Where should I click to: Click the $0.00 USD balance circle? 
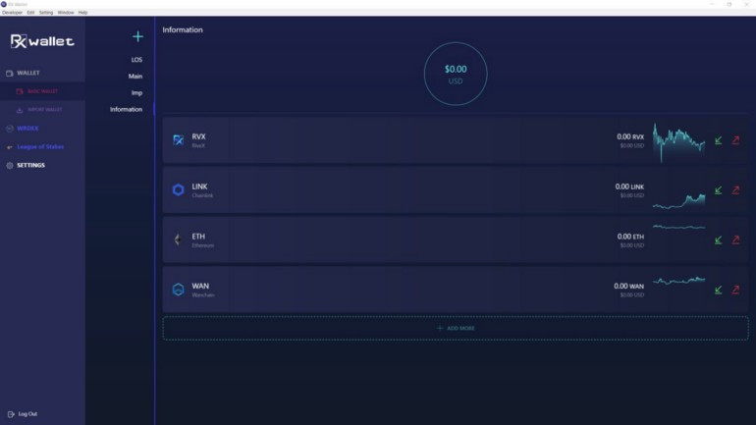[456, 74]
